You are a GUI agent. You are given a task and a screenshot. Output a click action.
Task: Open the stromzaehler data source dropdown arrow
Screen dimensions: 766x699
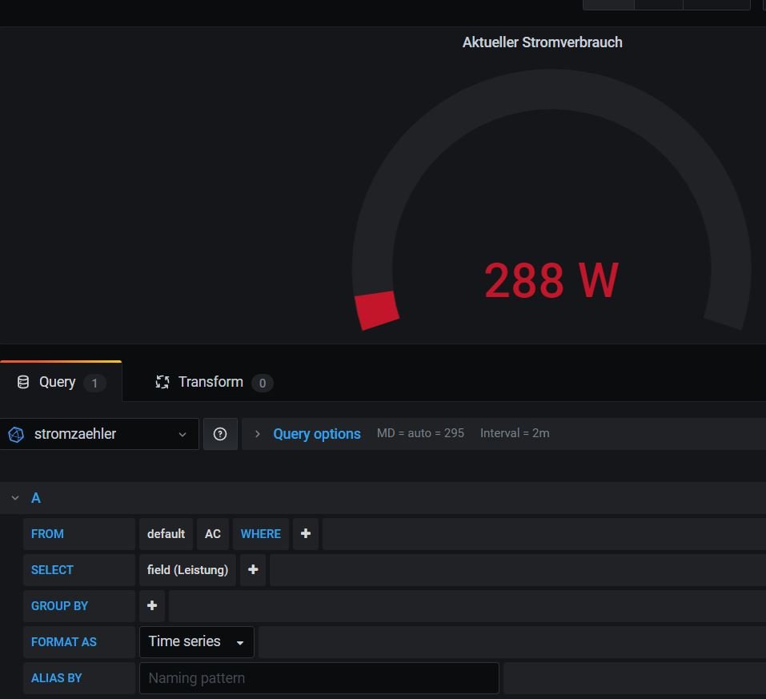coord(182,434)
